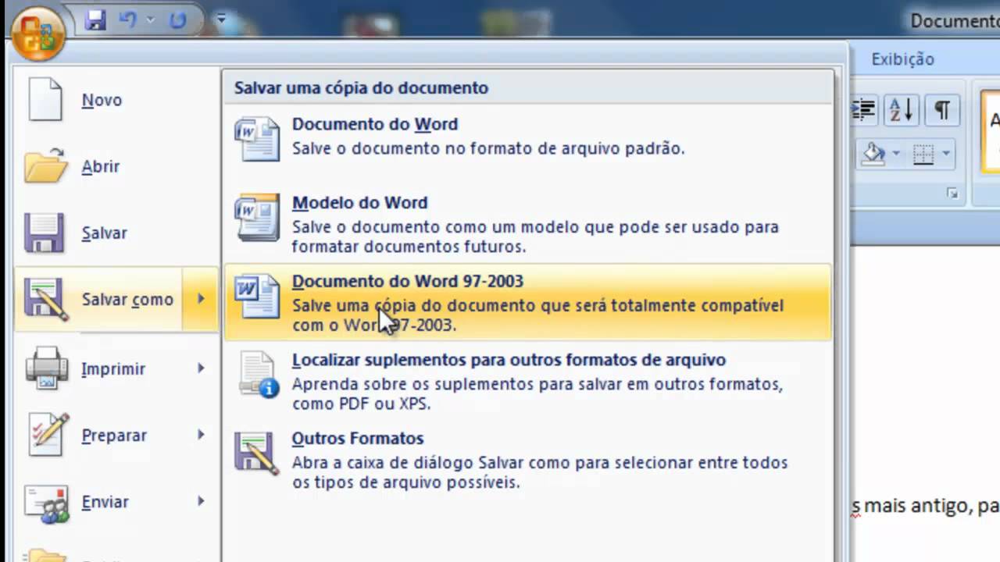Click the text 'Salve o documento no formato de arquivo padrão.'

pos(488,148)
